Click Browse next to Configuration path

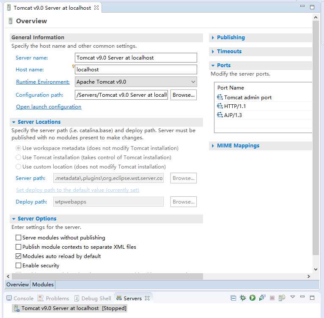[x=184, y=95]
